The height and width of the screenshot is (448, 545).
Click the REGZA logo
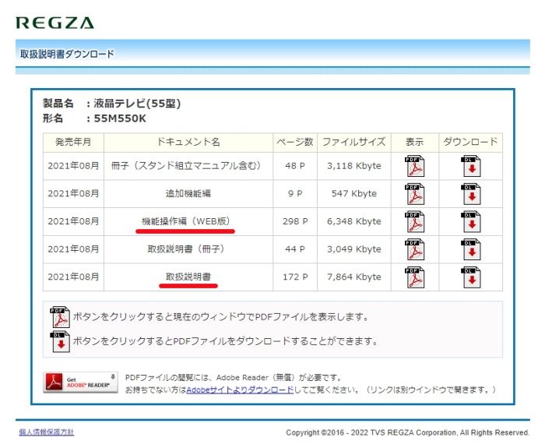(55, 23)
